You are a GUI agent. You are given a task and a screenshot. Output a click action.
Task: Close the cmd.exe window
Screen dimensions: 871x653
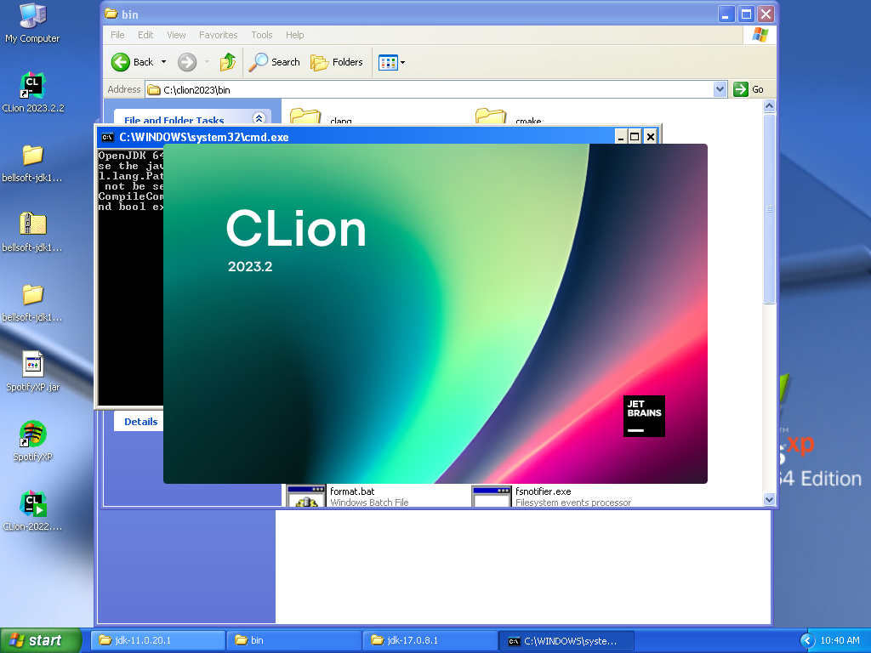click(651, 137)
